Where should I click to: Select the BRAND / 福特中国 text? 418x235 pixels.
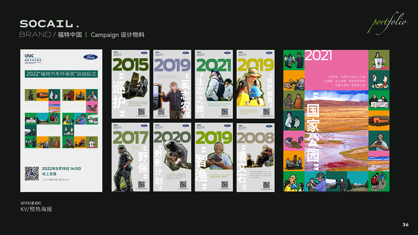tap(51, 34)
